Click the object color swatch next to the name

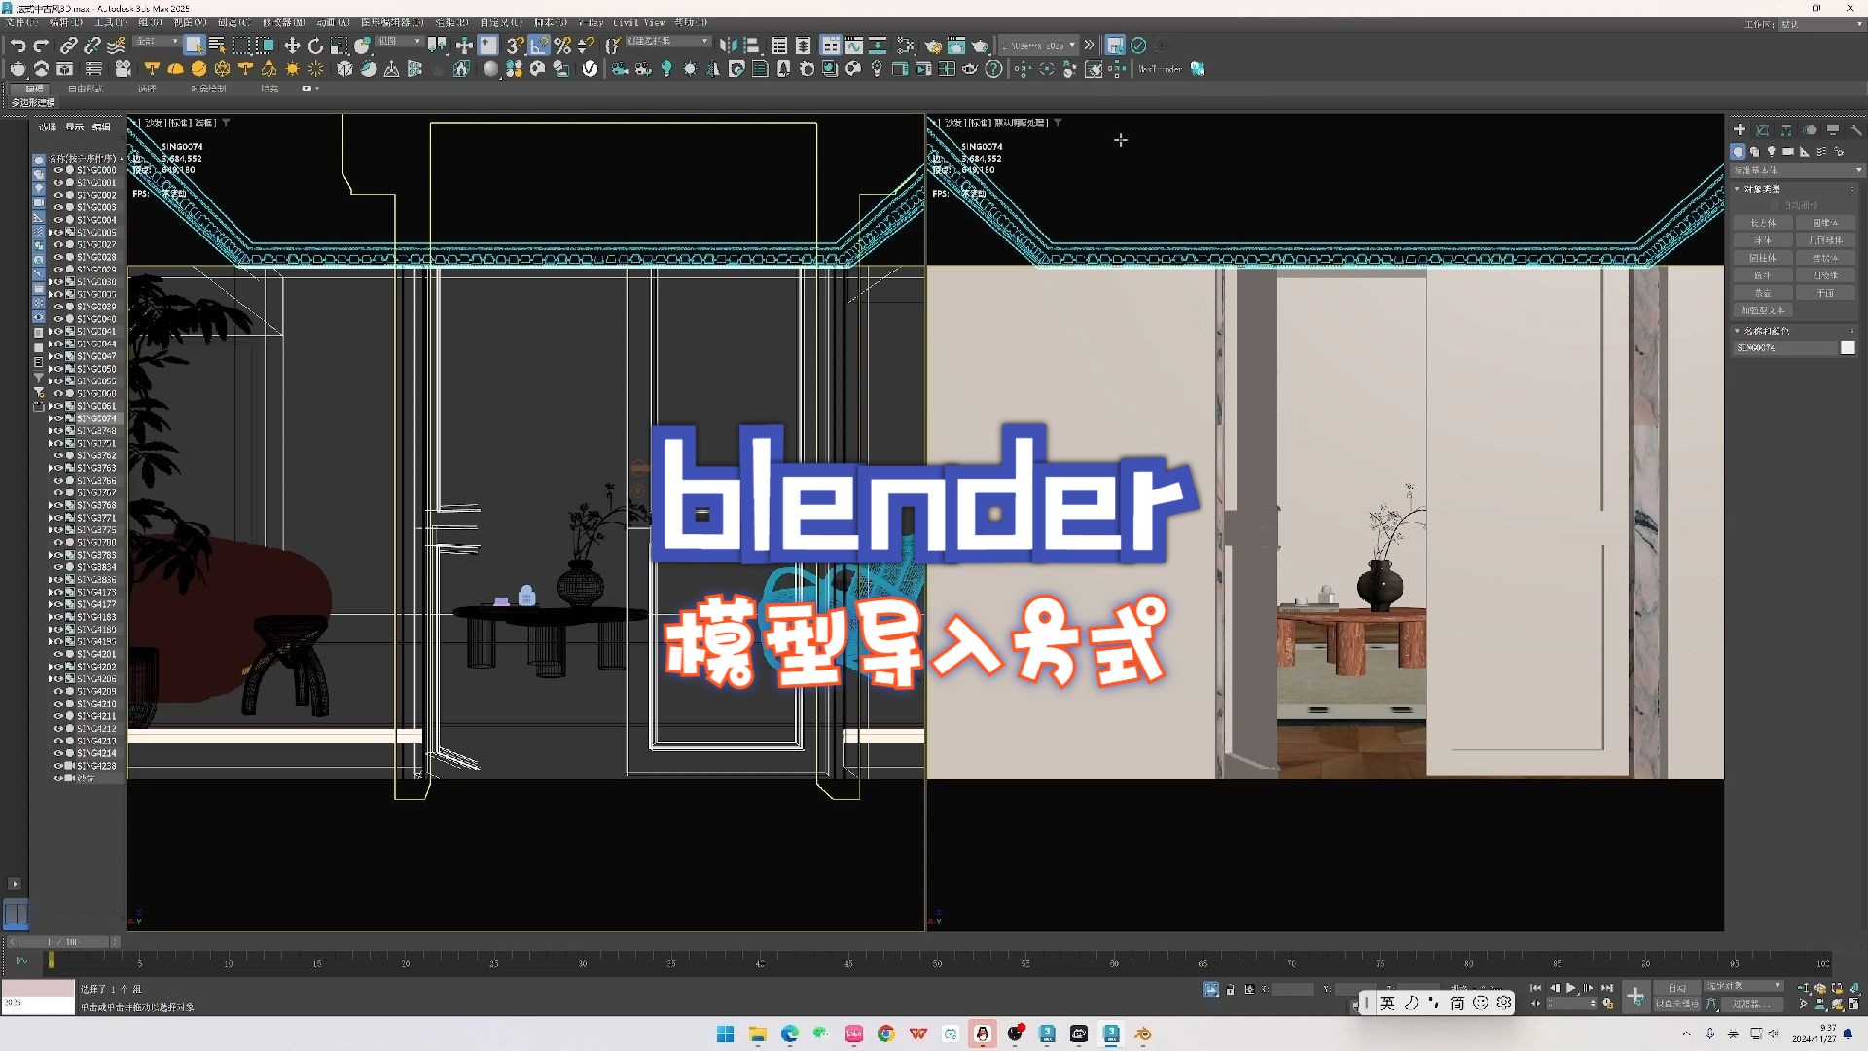tap(1848, 347)
